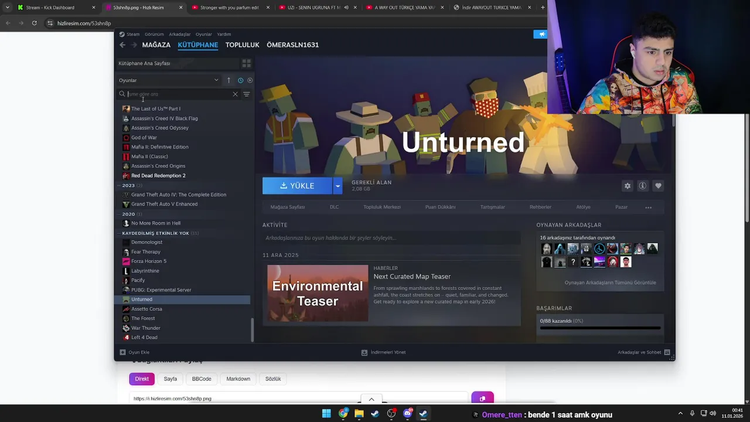Viewport: 750px width, 422px height.
Task: Toggle the library grid view icon
Action: point(247,63)
